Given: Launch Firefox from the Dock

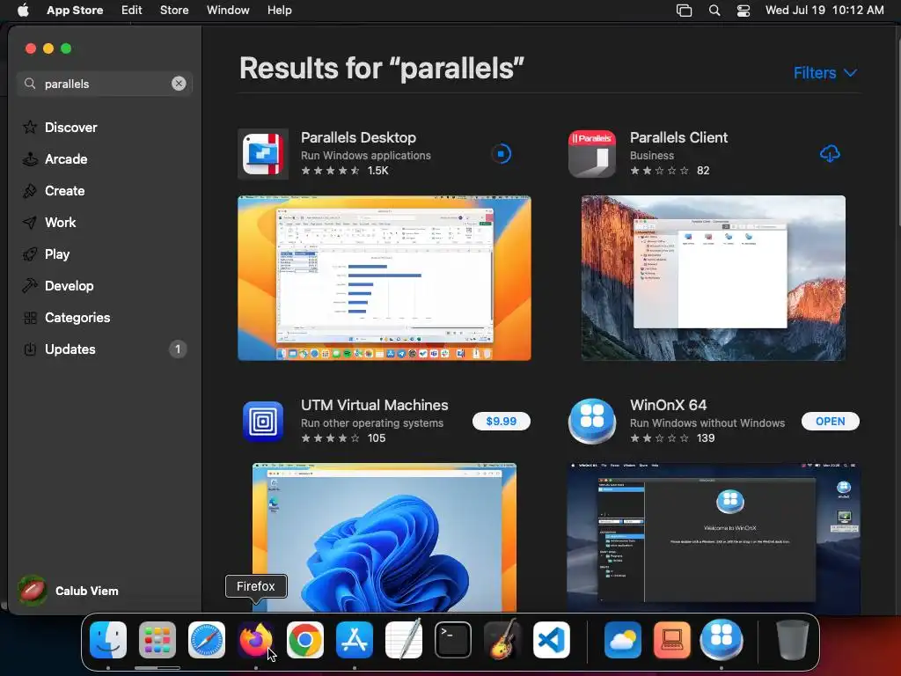Looking at the screenshot, I should pyautogui.click(x=256, y=640).
